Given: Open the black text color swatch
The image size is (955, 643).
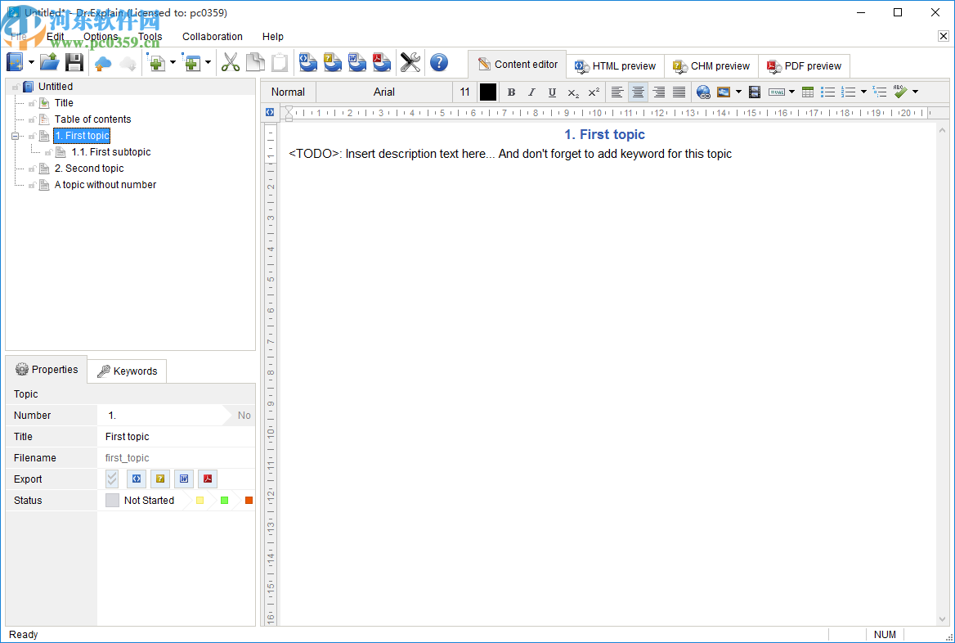Looking at the screenshot, I should click(x=488, y=92).
